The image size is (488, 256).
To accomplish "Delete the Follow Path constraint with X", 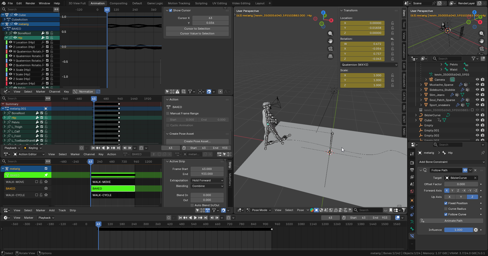I will [x=475, y=170].
